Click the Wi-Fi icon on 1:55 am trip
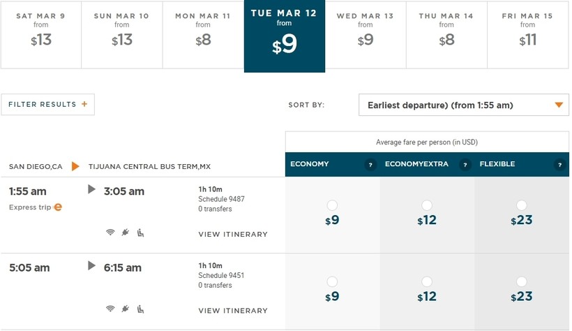Image resolution: width=572 pixels, height=331 pixels. click(110, 233)
